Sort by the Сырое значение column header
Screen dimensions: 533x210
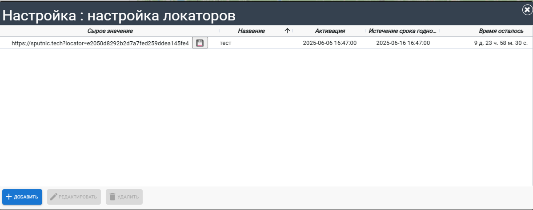(110, 31)
